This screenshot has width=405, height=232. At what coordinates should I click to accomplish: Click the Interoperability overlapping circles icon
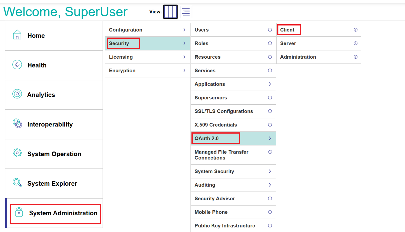point(17,123)
